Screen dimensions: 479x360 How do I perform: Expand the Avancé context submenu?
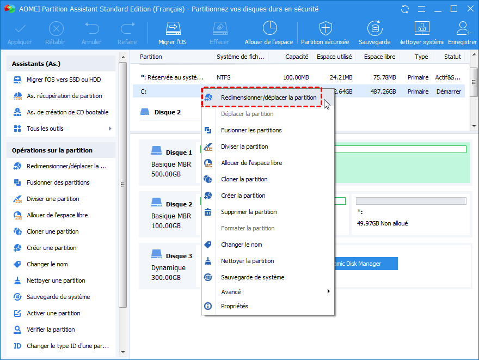coord(268,292)
